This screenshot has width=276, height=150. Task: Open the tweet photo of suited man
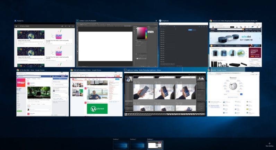point(97,94)
